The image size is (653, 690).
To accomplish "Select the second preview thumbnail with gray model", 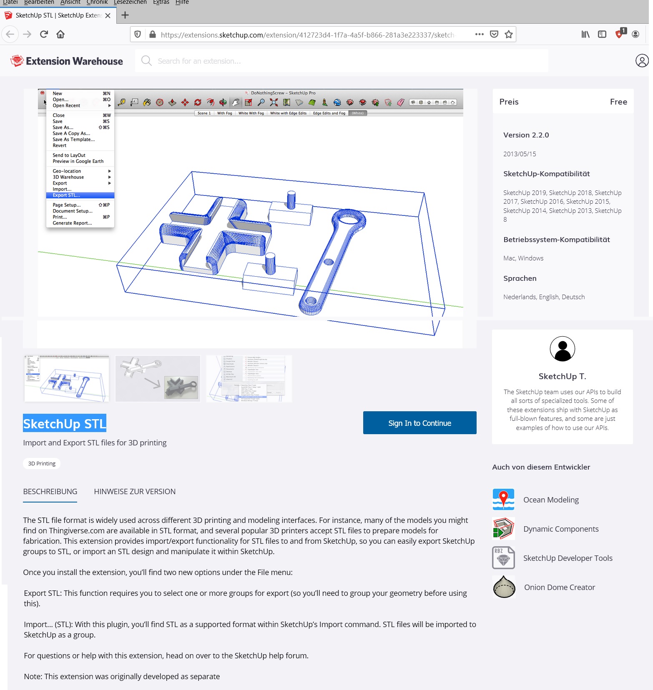I will [x=158, y=378].
